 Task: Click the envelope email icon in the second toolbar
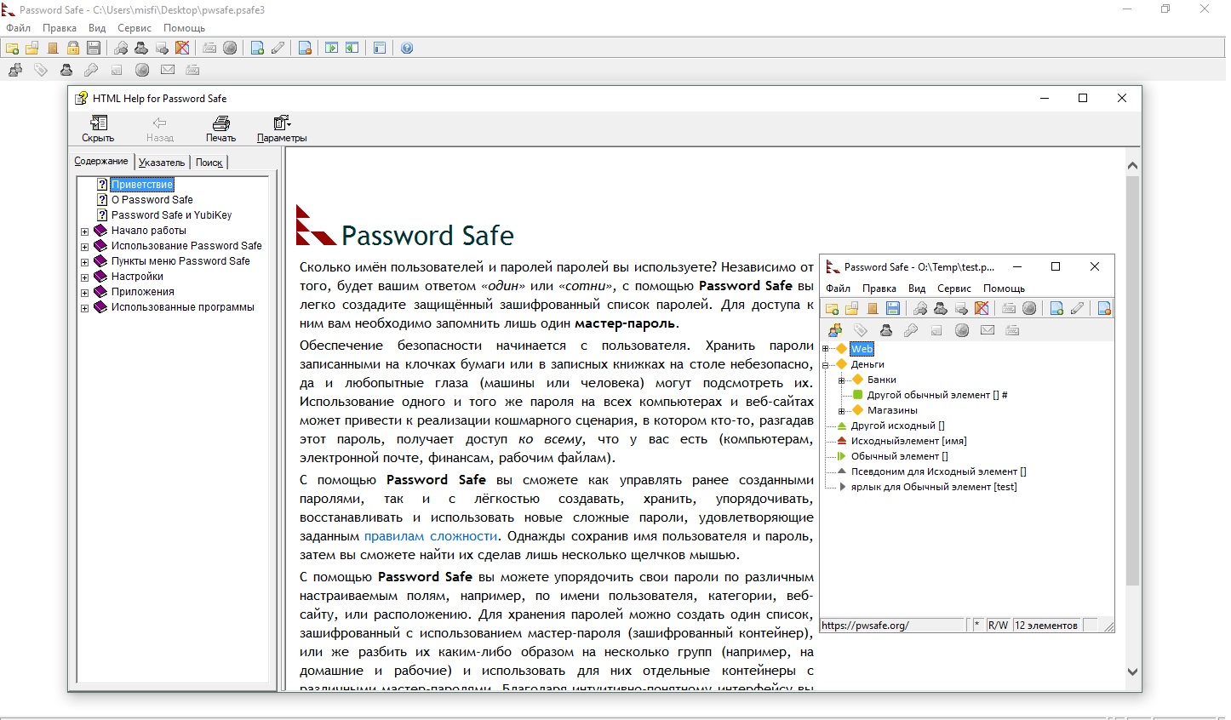click(x=166, y=70)
